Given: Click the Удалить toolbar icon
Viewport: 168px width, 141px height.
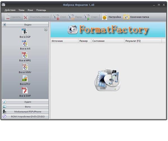Looking at the screenshot, I should point(7,17).
